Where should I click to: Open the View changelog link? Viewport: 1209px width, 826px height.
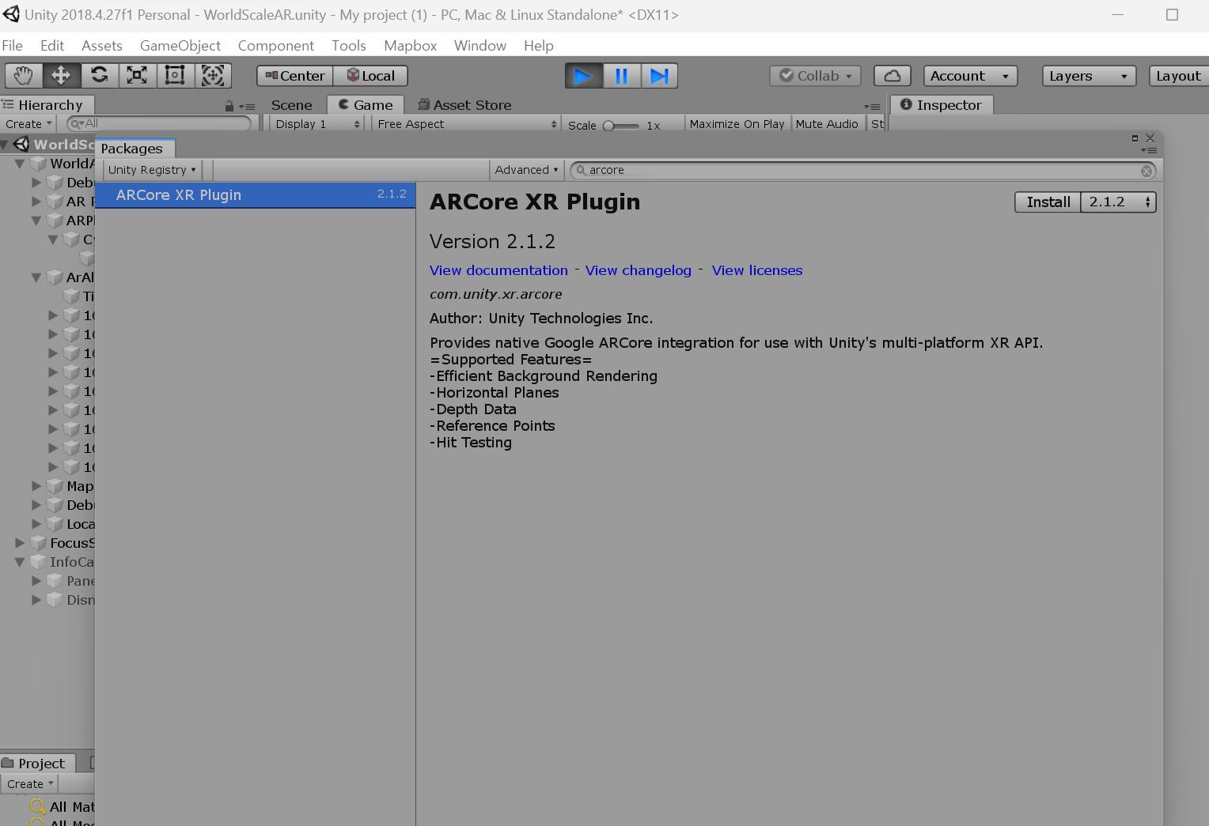pyautogui.click(x=639, y=270)
